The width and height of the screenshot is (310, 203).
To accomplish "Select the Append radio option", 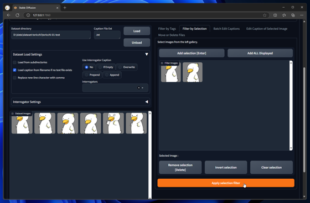I will [112, 75].
